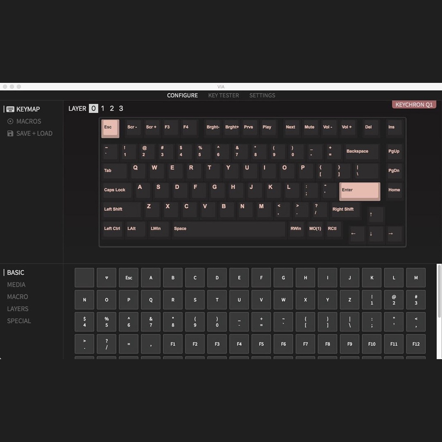Click the keycode list vertical scrollbar
442x442 pixels.
coord(439,294)
